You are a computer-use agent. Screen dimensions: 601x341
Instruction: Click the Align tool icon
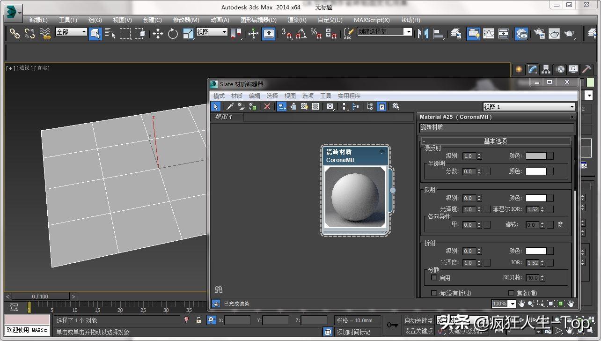tap(439, 34)
